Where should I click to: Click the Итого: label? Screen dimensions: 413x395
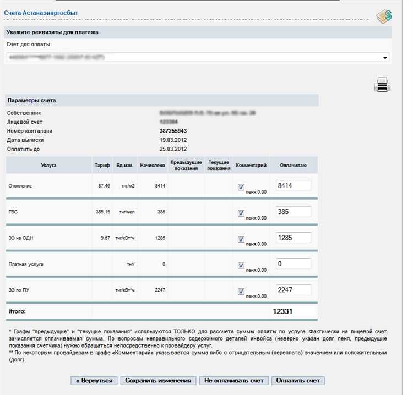(x=17, y=311)
